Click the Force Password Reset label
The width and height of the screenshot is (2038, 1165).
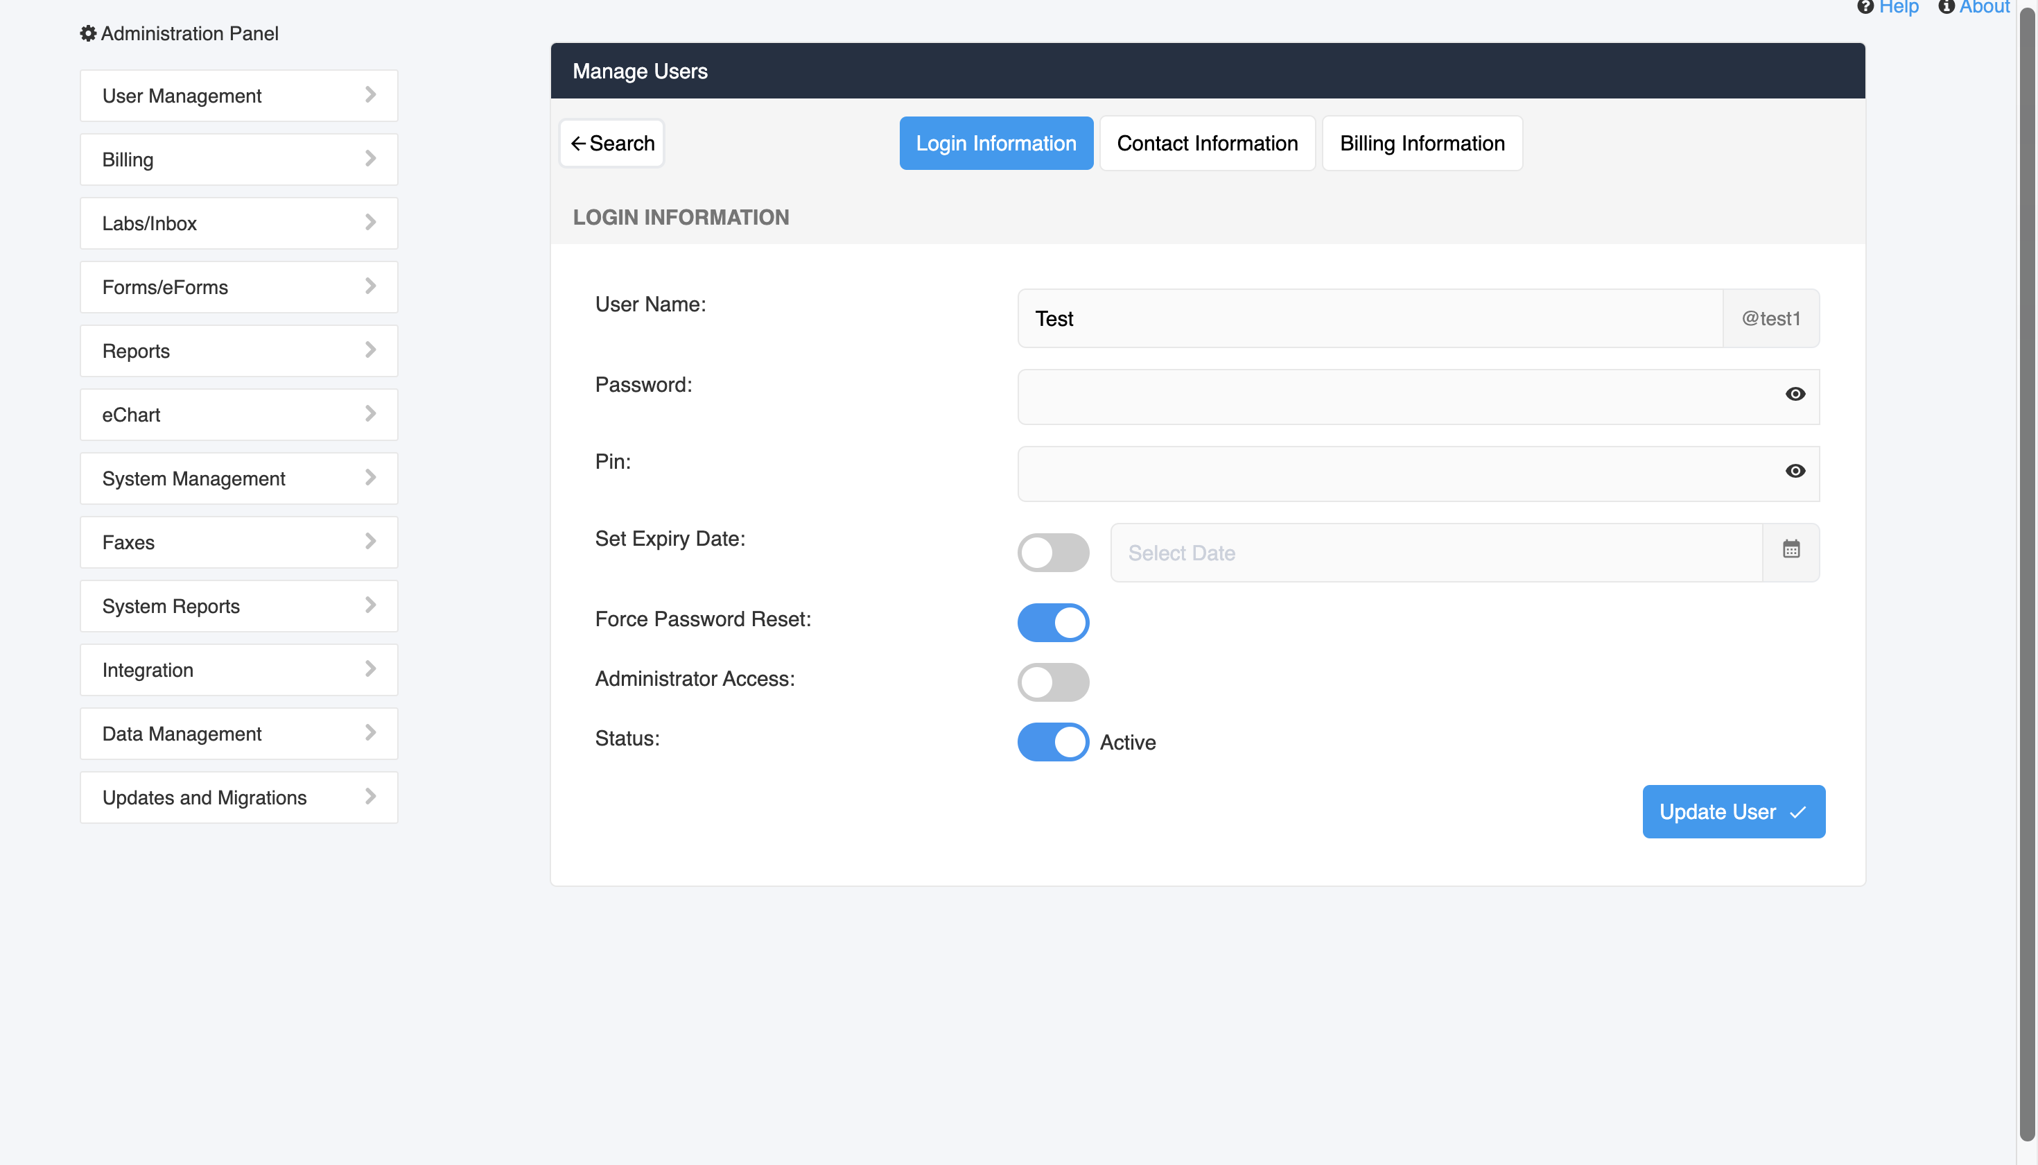pyautogui.click(x=702, y=619)
